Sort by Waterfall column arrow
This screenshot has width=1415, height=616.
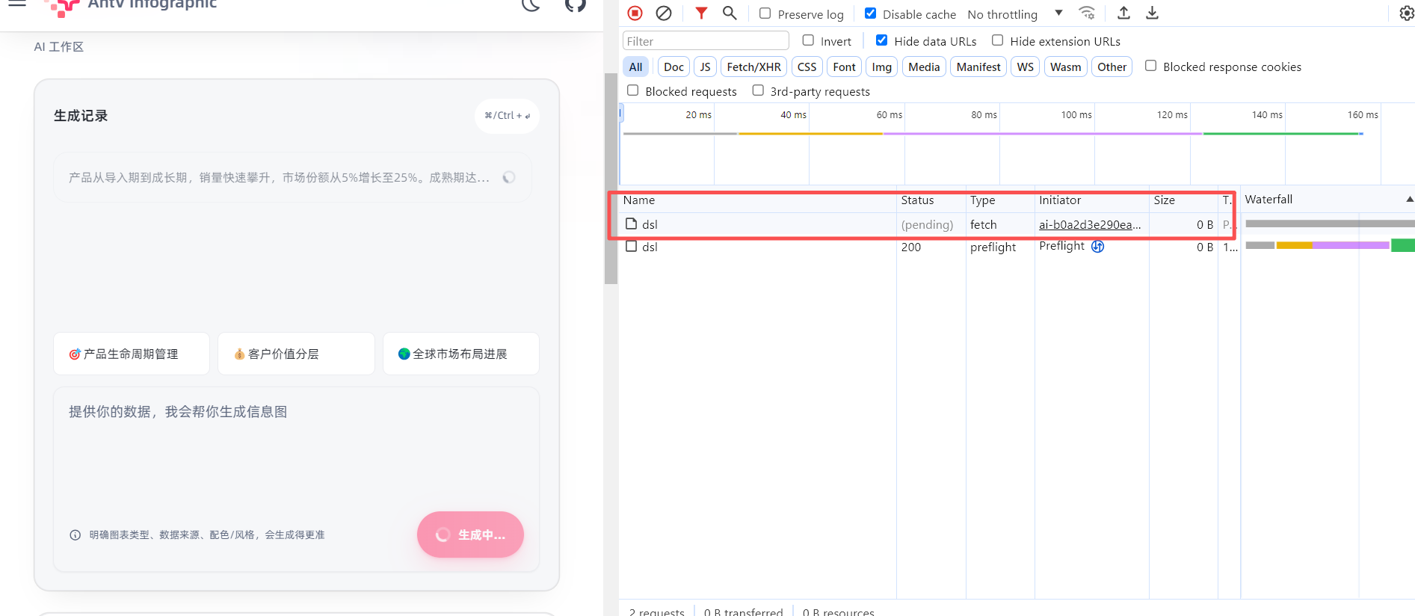(1409, 199)
